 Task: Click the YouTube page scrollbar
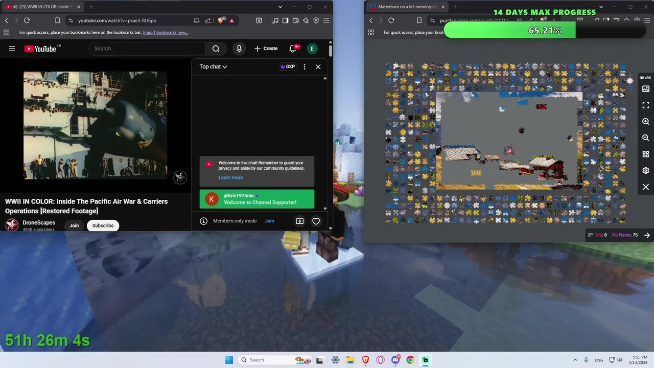pos(331,51)
